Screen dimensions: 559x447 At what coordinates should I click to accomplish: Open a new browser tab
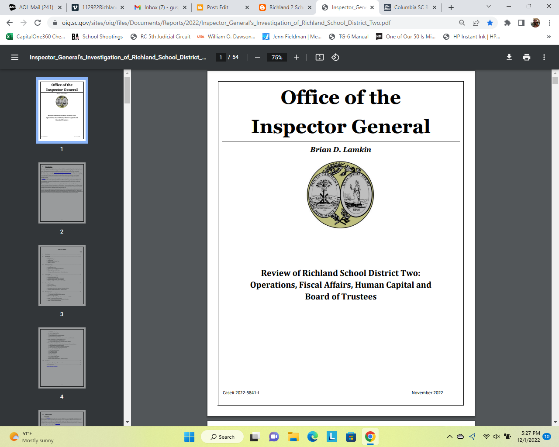point(451,7)
